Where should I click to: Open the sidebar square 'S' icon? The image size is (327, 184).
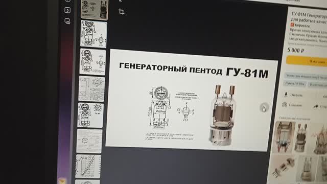pyautogui.click(x=67, y=10)
